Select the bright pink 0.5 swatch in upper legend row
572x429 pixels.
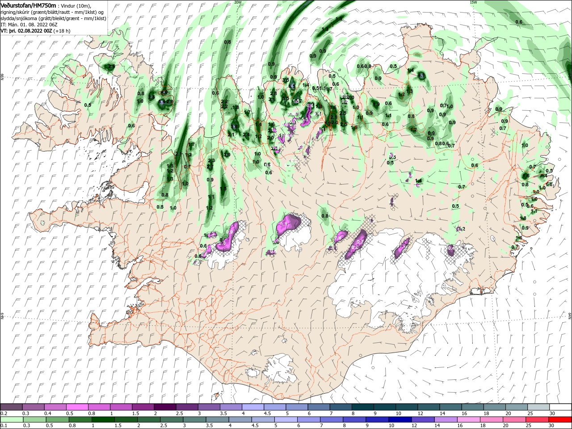77,407
